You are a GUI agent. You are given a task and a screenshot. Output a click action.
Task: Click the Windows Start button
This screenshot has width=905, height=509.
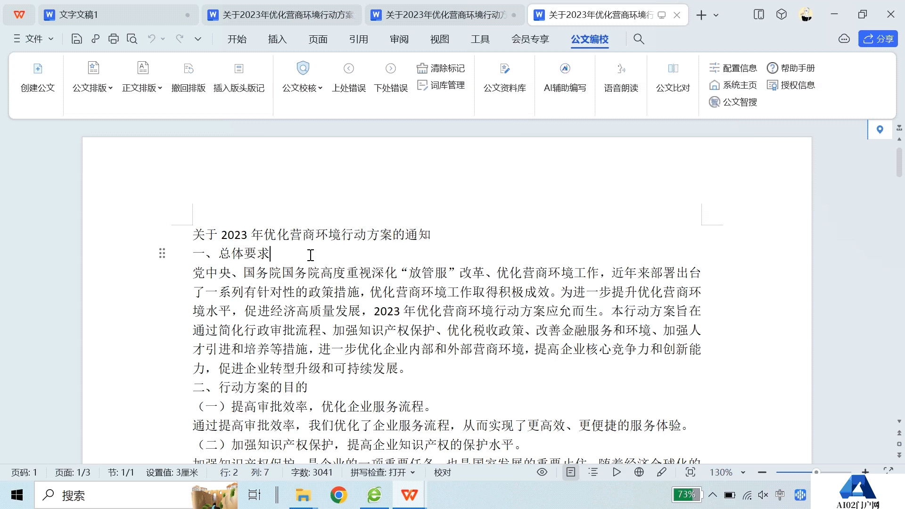pos(17,495)
